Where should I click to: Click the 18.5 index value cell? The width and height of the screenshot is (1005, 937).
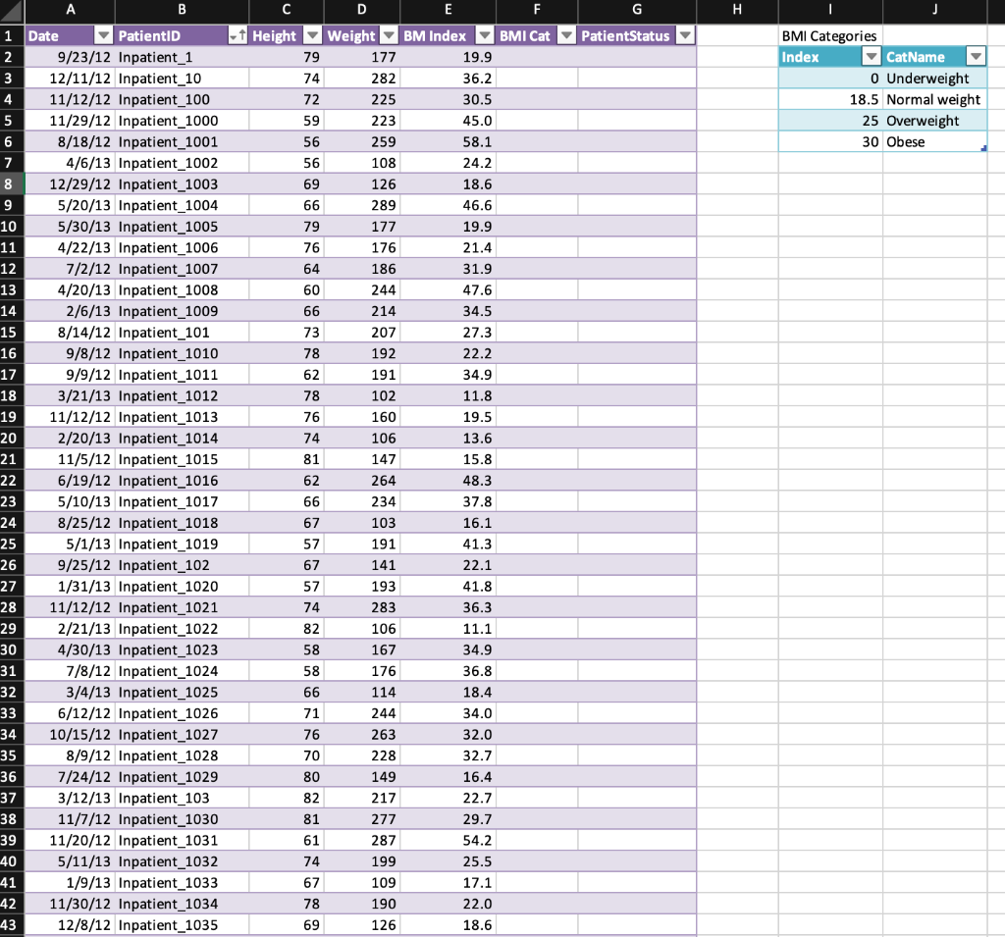coord(830,99)
